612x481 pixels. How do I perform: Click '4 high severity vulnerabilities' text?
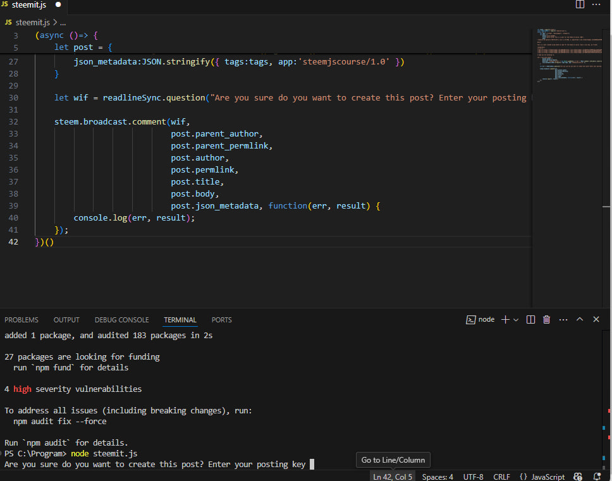(73, 389)
